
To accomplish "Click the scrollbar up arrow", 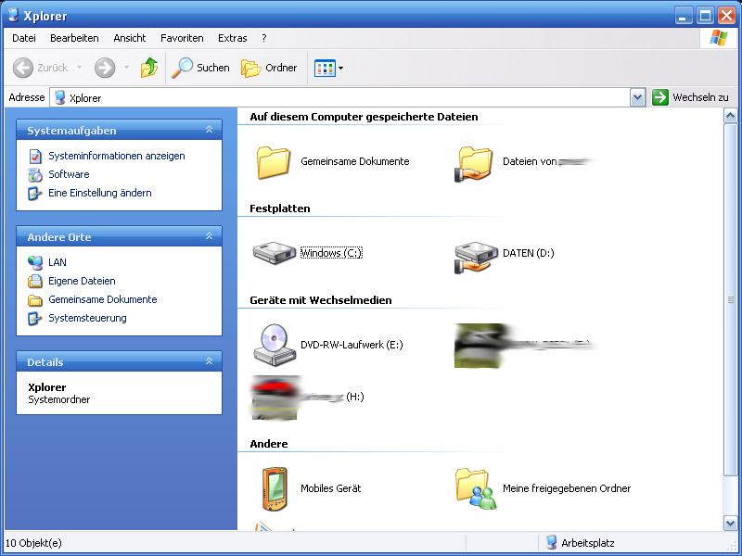I will pos(730,115).
